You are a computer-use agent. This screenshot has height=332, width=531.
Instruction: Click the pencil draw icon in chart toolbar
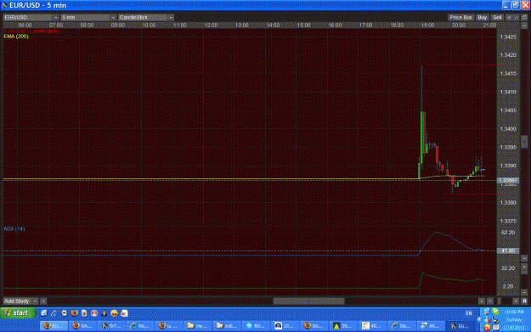pos(516,17)
